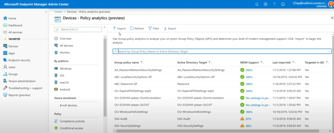Open the LDay account avatar
The height and width of the screenshot is (133, 334).
click(x=331, y=4)
